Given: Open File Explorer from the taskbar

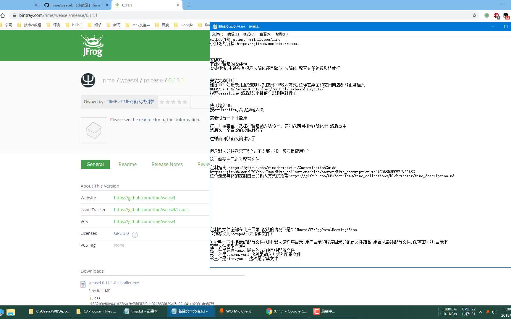Looking at the screenshot, I should tap(11, 312).
